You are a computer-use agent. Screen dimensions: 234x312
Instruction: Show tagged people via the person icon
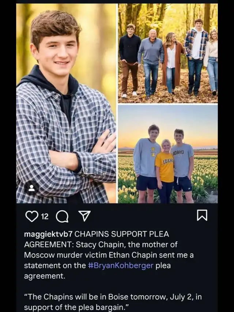point(31,188)
